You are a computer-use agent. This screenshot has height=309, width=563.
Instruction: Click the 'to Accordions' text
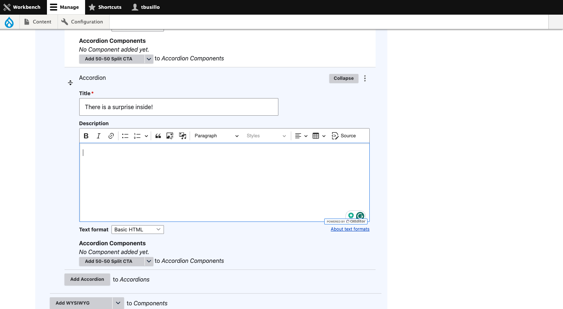tap(131, 280)
